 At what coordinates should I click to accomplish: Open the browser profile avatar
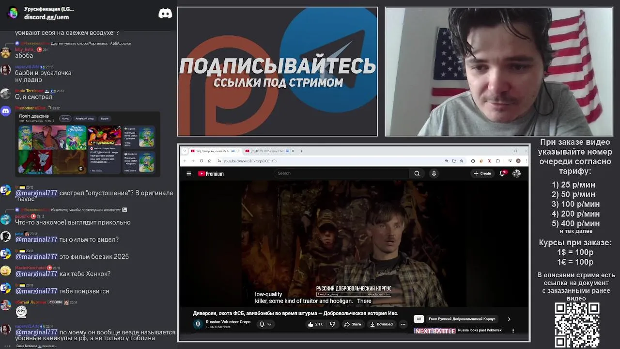pos(518,161)
